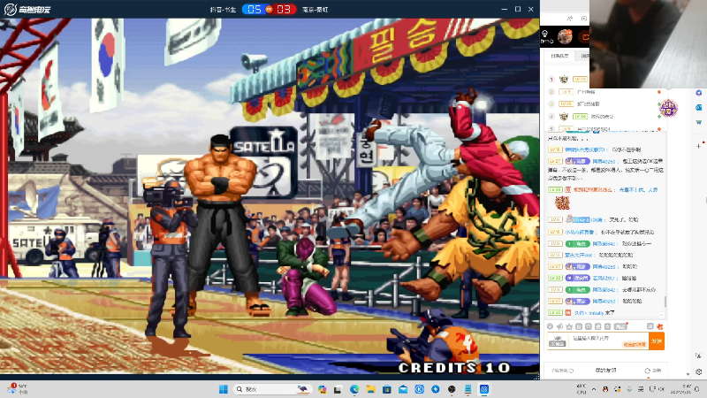Viewport: 707px width, 398px height.
Task: Click the 03 red score in title bar
Action: click(x=284, y=9)
